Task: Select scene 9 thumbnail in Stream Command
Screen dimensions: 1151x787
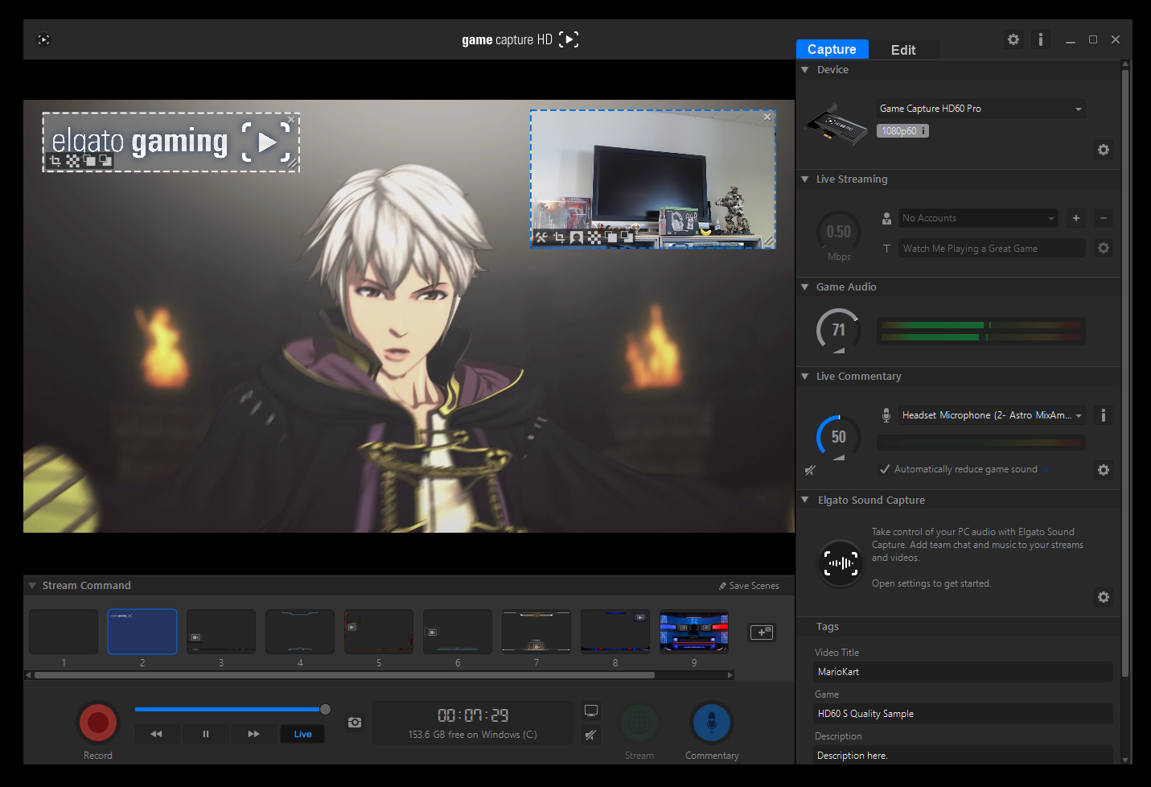Action: pos(693,632)
